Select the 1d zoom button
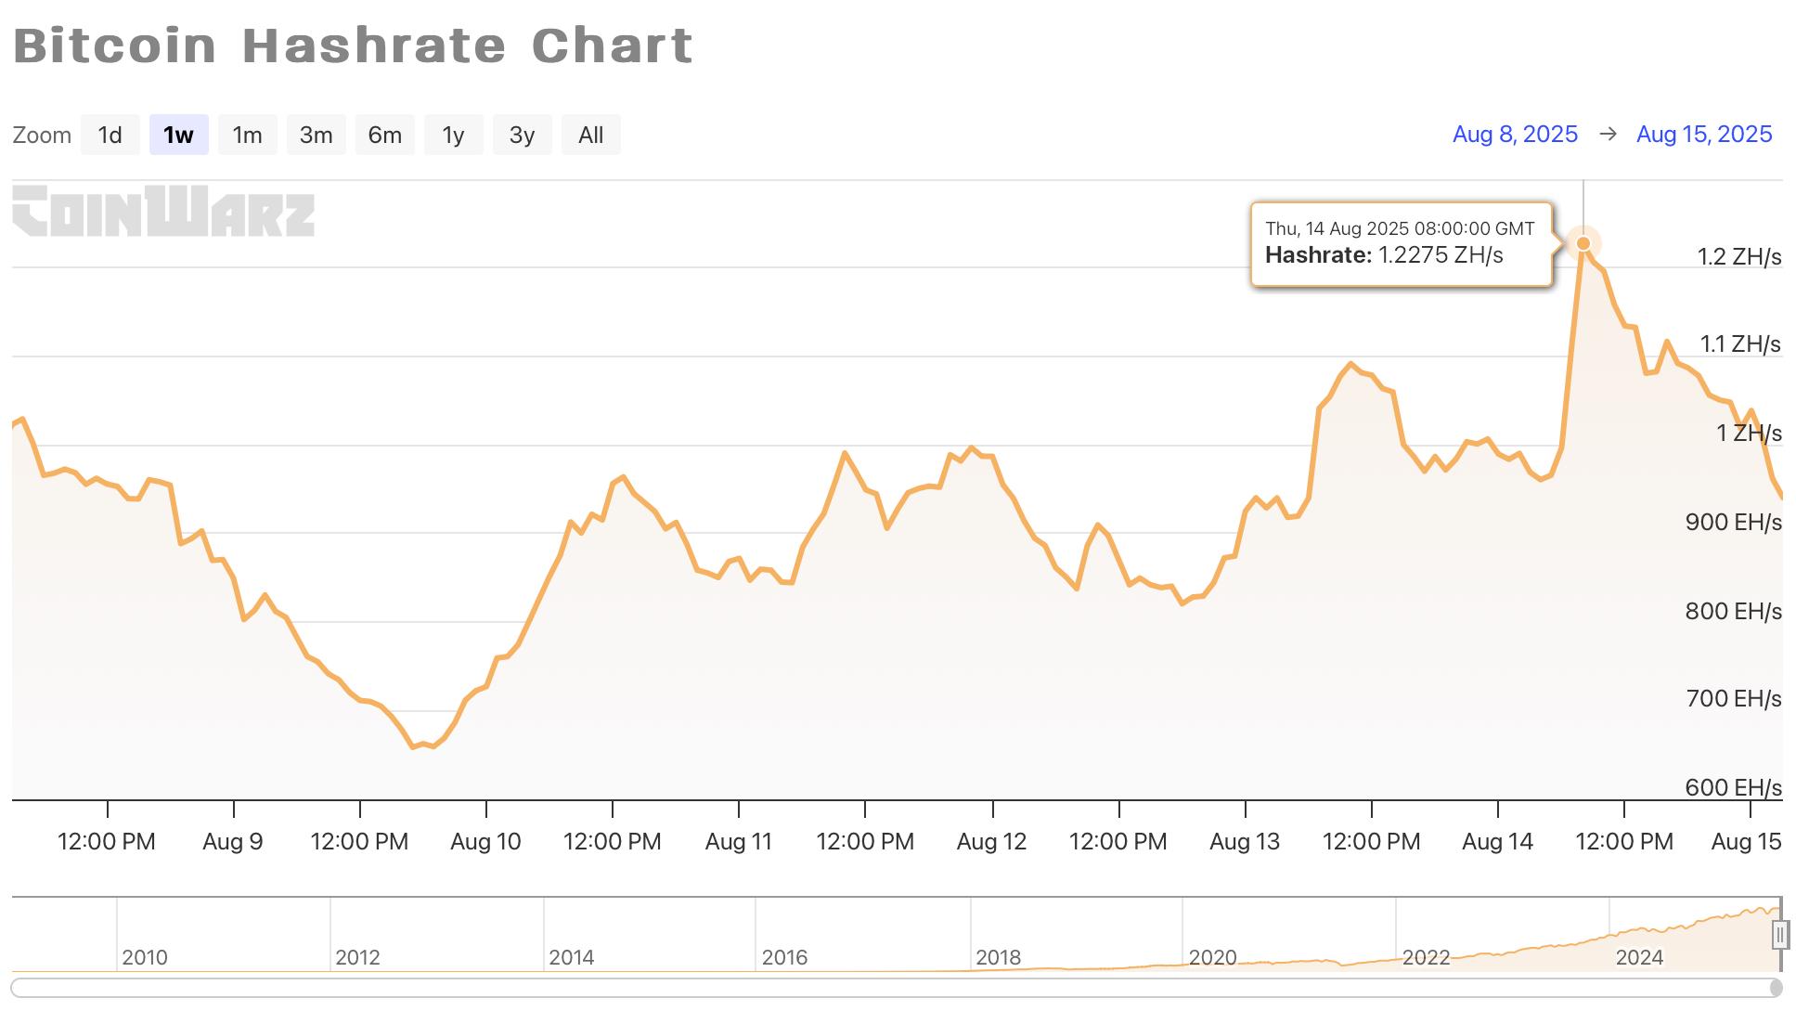1796x1011 pixels. [x=110, y=136]
